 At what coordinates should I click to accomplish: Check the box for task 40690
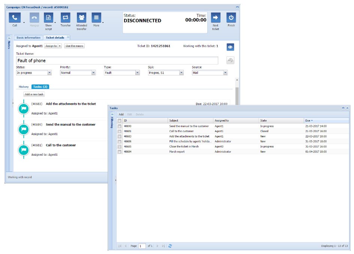click(x=120, y=126)
